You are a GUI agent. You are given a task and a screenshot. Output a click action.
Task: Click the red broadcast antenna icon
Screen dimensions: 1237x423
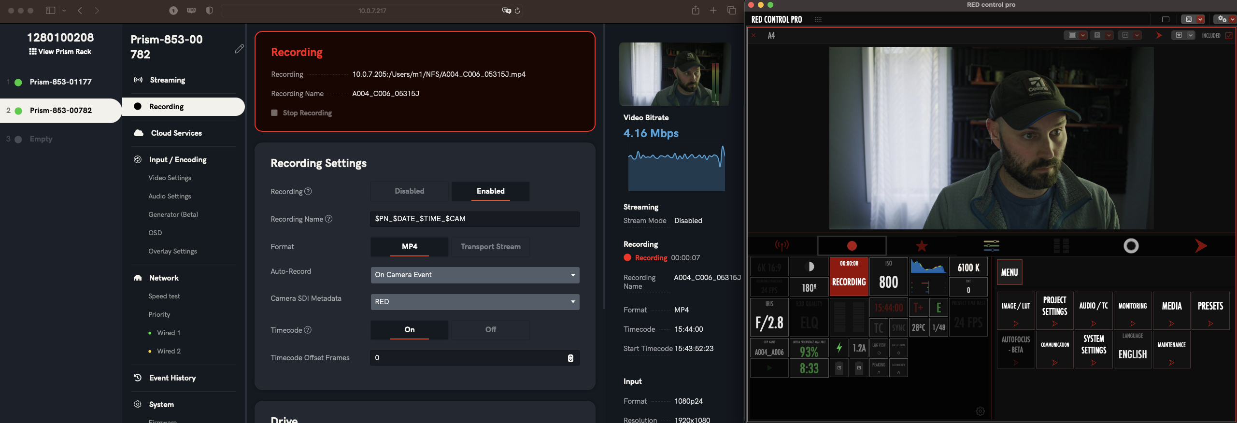pyautogui.click(x=782, y=246)
